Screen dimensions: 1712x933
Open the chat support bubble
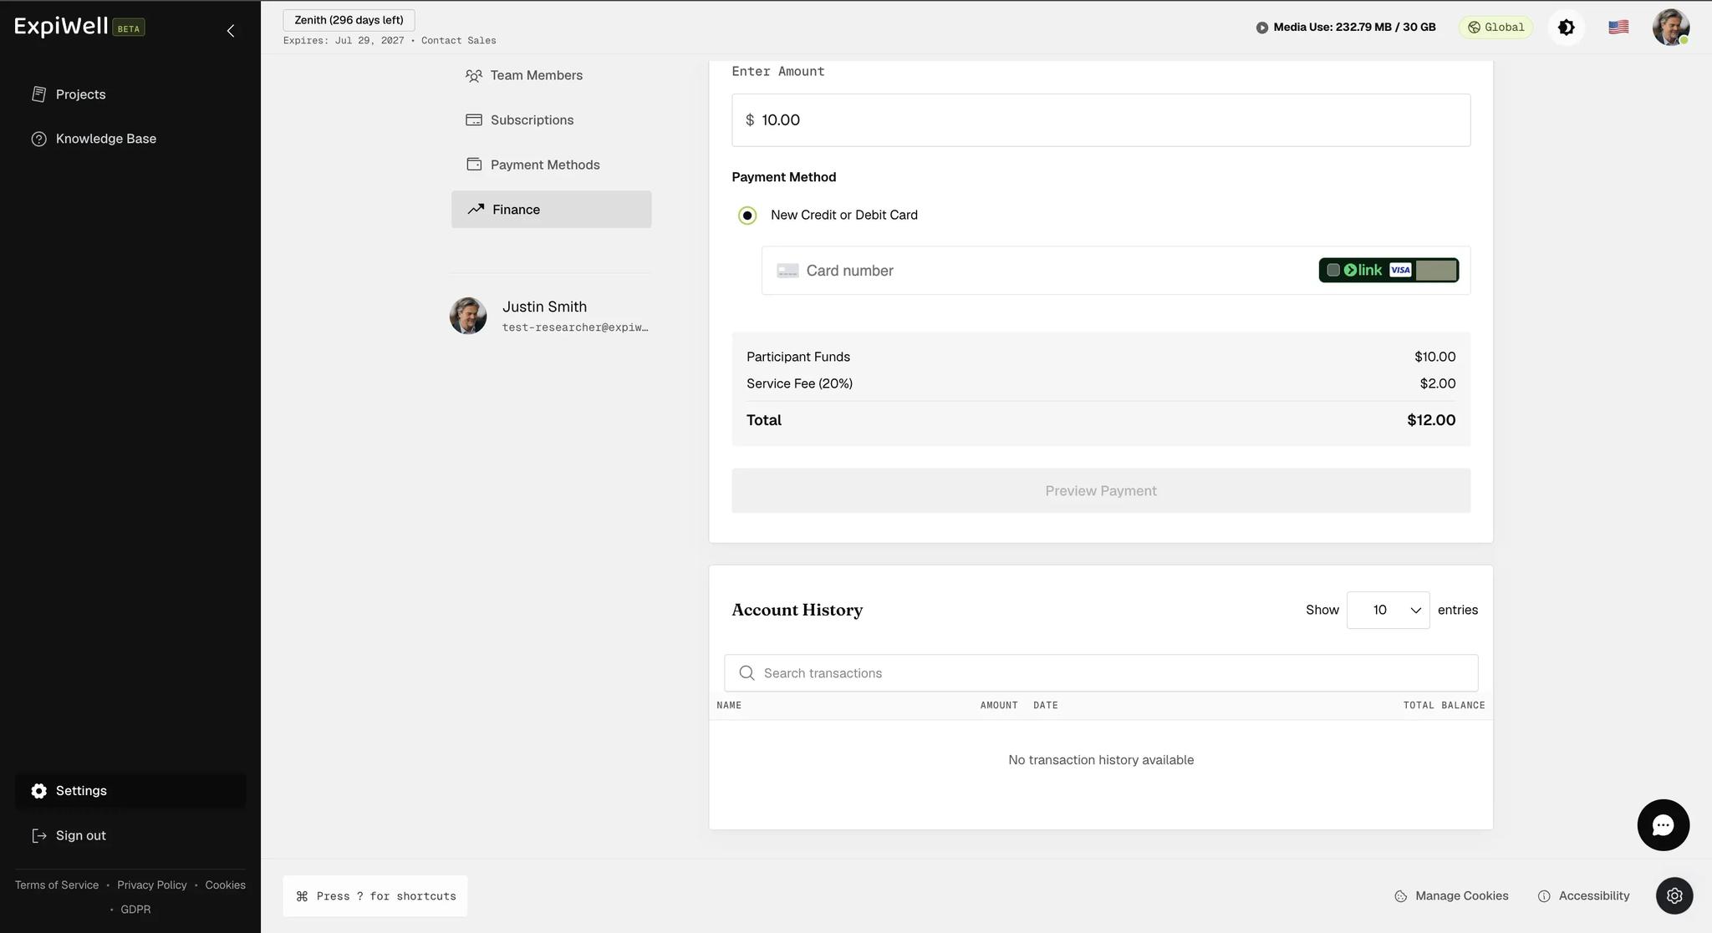(1663, 825)
